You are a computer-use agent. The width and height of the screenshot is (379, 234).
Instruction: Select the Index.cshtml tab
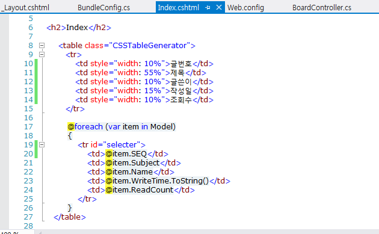(x=179, y=7)
